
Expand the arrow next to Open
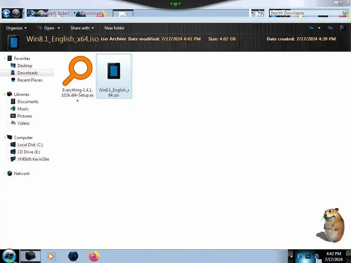[x=59, y=28]
